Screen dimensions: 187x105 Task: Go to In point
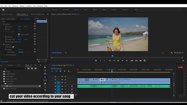110,61
